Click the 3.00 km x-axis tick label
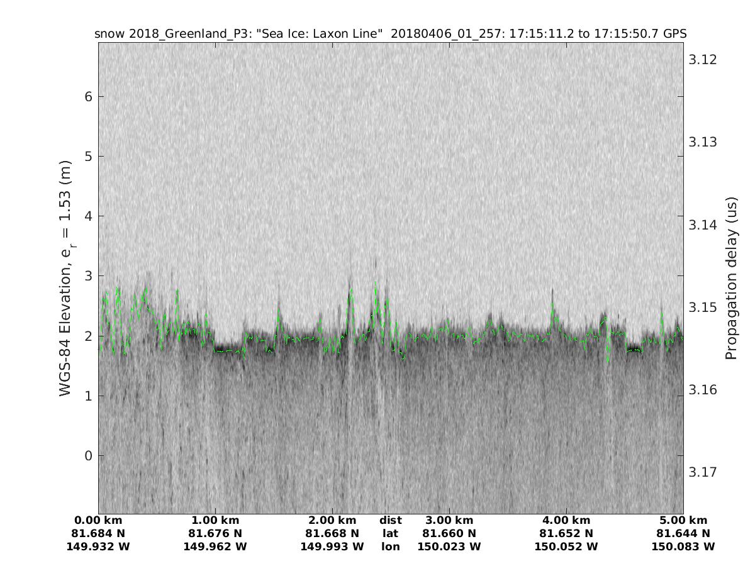 coord(449,521)
